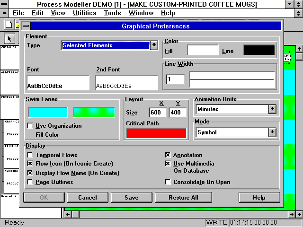Open the Animation Units dropdown

pos(272,109)
